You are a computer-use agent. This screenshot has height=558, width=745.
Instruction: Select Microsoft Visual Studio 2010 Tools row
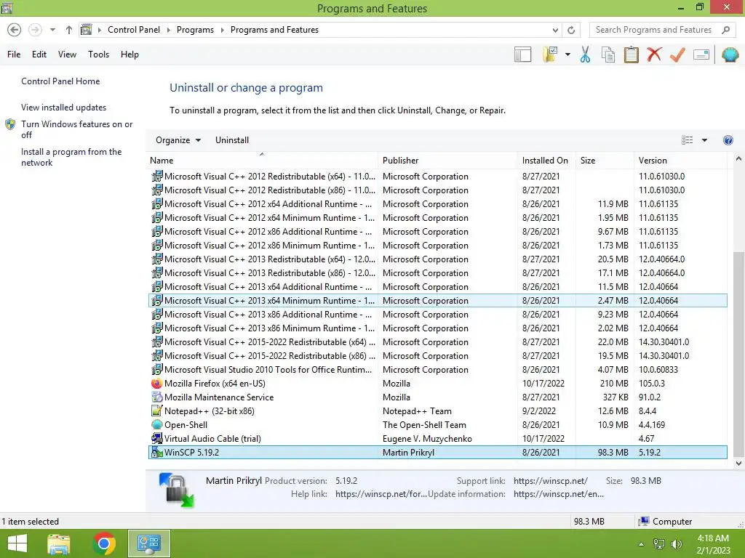[437, 370]
